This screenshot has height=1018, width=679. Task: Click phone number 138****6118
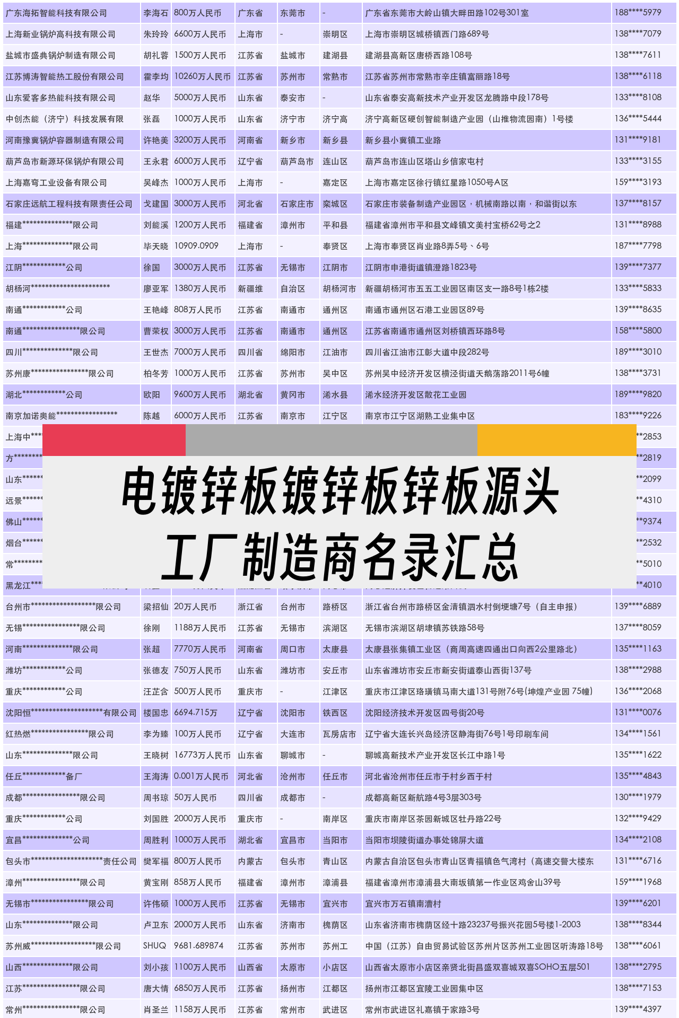coord(638,76)
